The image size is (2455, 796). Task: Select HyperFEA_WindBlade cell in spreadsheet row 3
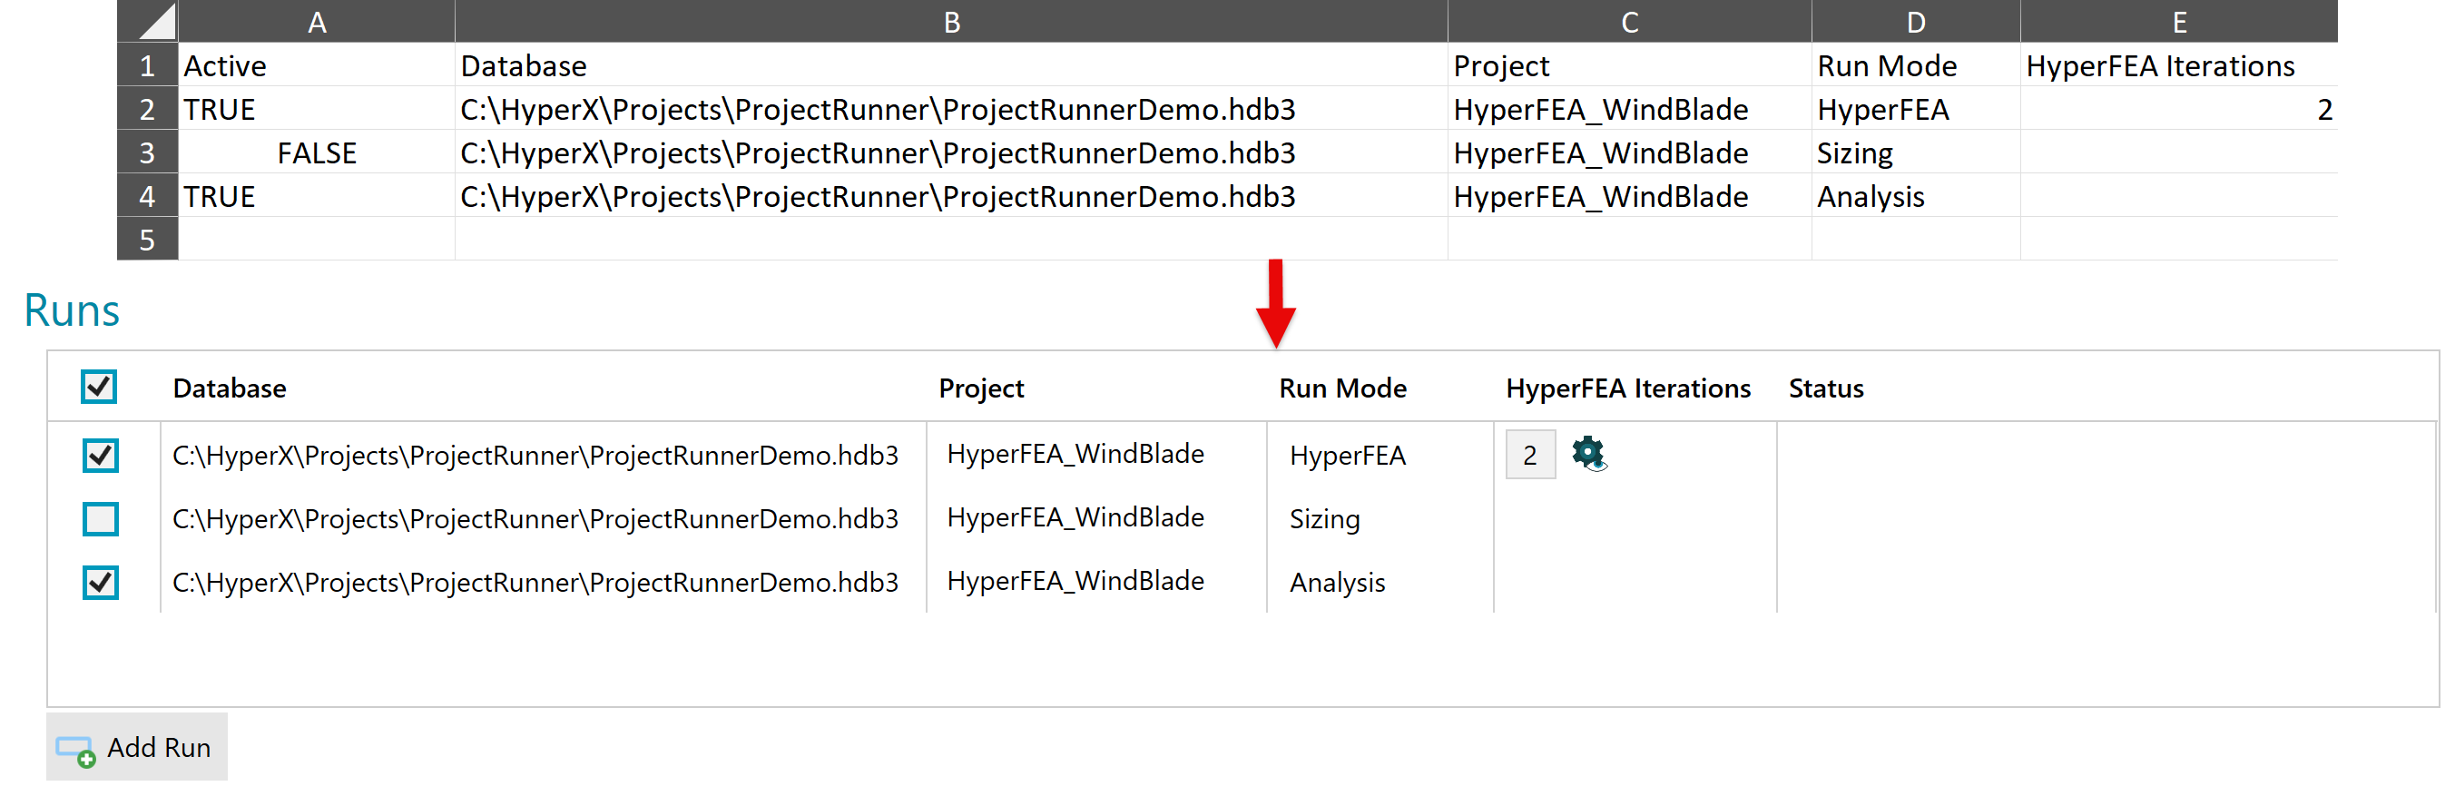pos(1630,152)
